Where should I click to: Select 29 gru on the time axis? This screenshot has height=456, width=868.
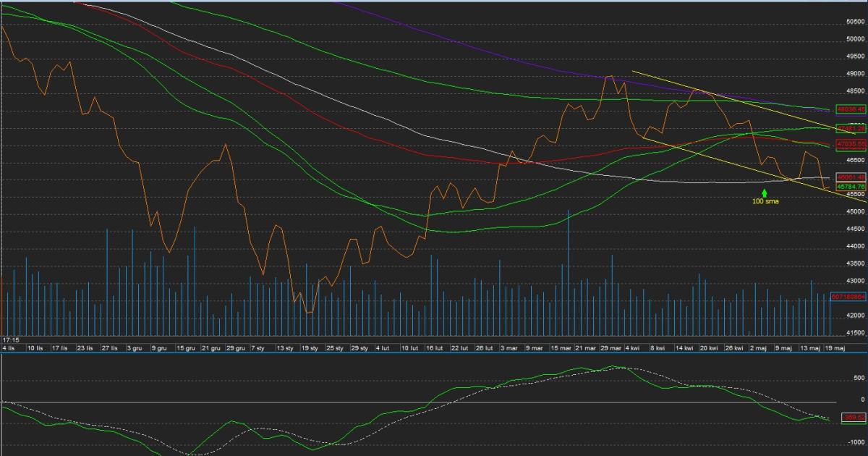point(235,348)
